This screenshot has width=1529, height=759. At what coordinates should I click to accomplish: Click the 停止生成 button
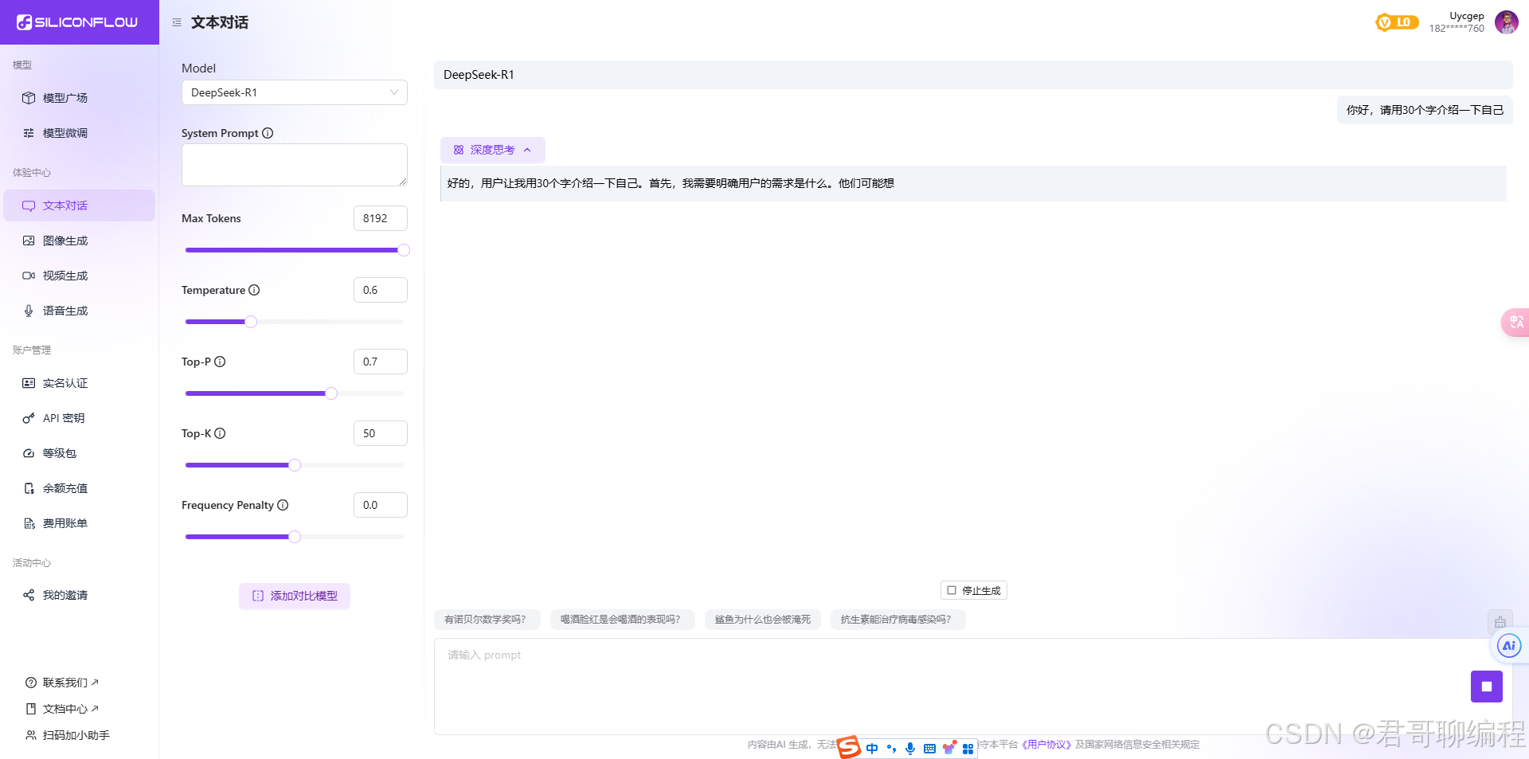pyautogui.click(x=973, y=590)
